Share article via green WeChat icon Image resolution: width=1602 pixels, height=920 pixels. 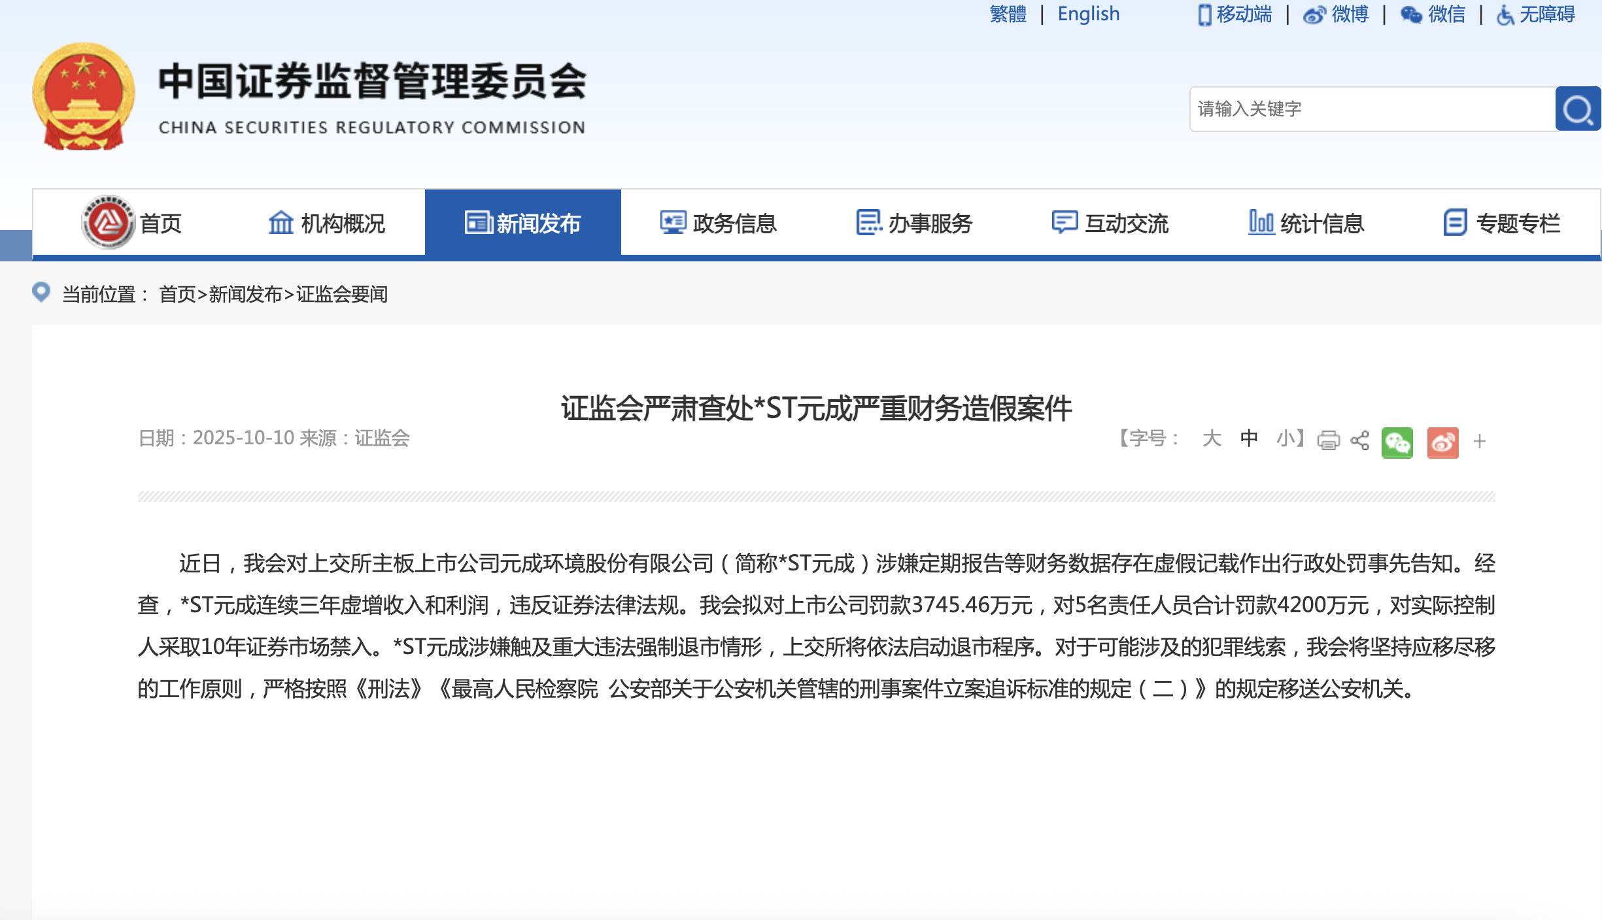point(1397,442)
